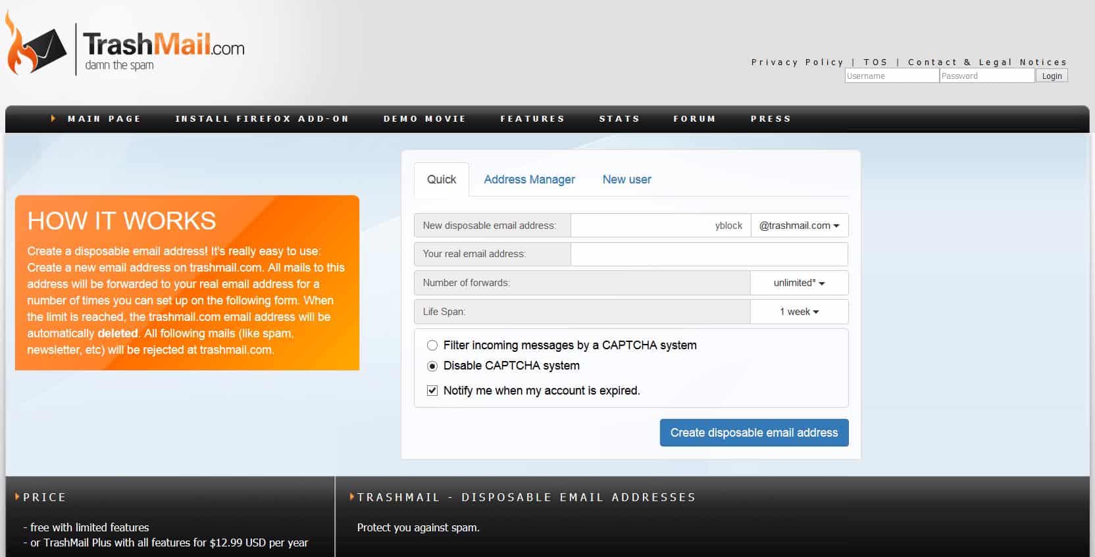
Task: Open the DEMO MOVIE page
Action: (x=424, y=119)
